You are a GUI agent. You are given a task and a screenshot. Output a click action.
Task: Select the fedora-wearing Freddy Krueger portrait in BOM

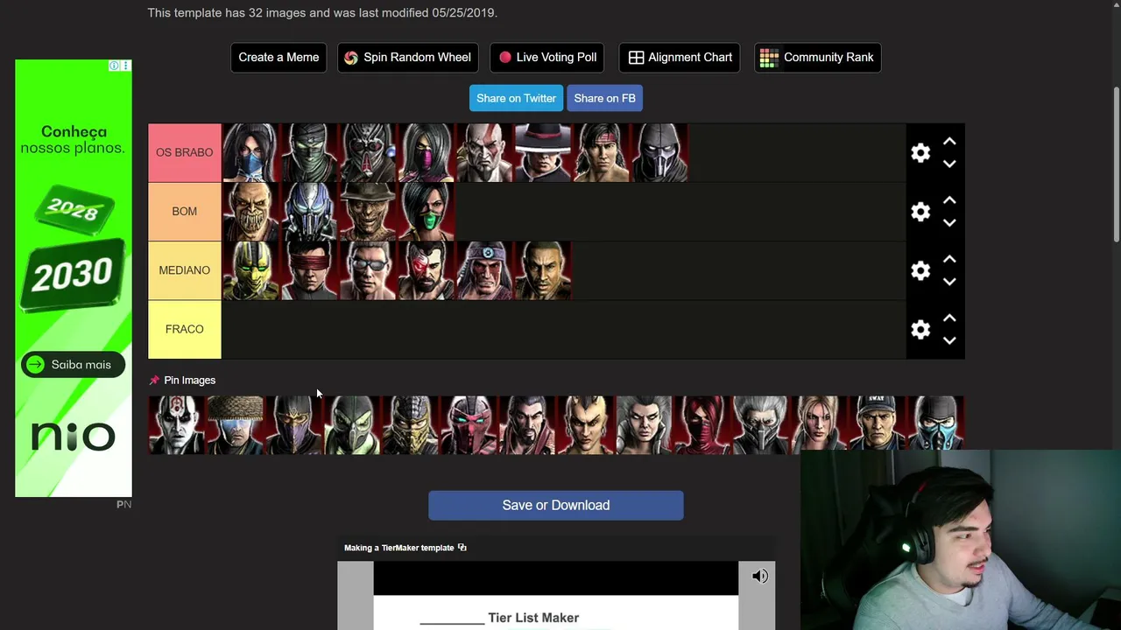click(x=368, y=212)
